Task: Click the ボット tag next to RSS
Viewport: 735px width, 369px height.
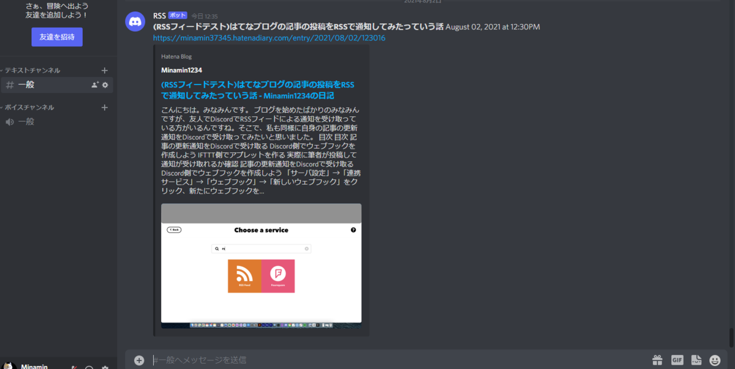Action: pyautogui.click(x=178, y=15)
